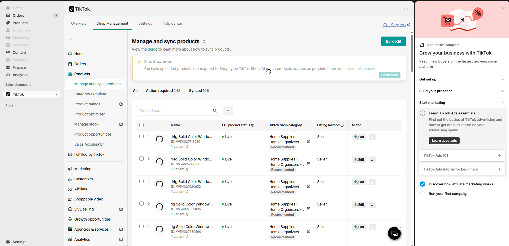509x246 pixels.
Task: Dismiss the chat bubble with small x
Action: [400, 227]
